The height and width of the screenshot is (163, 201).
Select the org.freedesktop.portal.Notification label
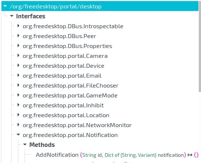coord(70,135)
